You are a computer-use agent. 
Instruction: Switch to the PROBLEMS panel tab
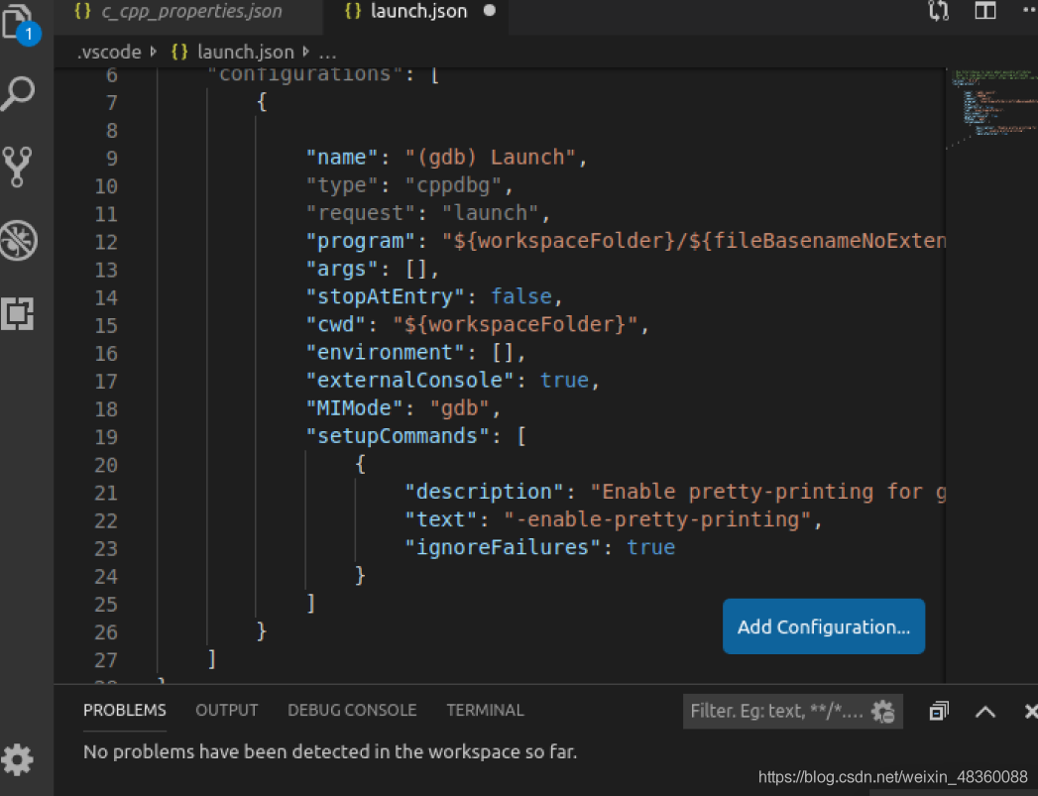click(x=125, y=710)
